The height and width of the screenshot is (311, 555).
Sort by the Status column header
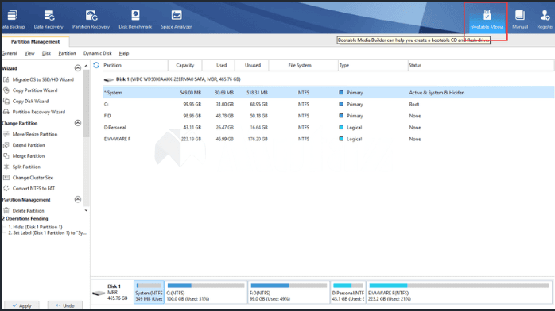pyautogui.click(x=481, y=65)
